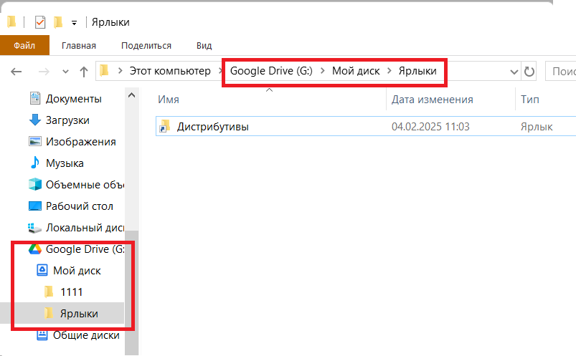This screenshot has width=576, height=356.
Task: Click the Google Drive icon in the sidebar
Action: [35, 249]
